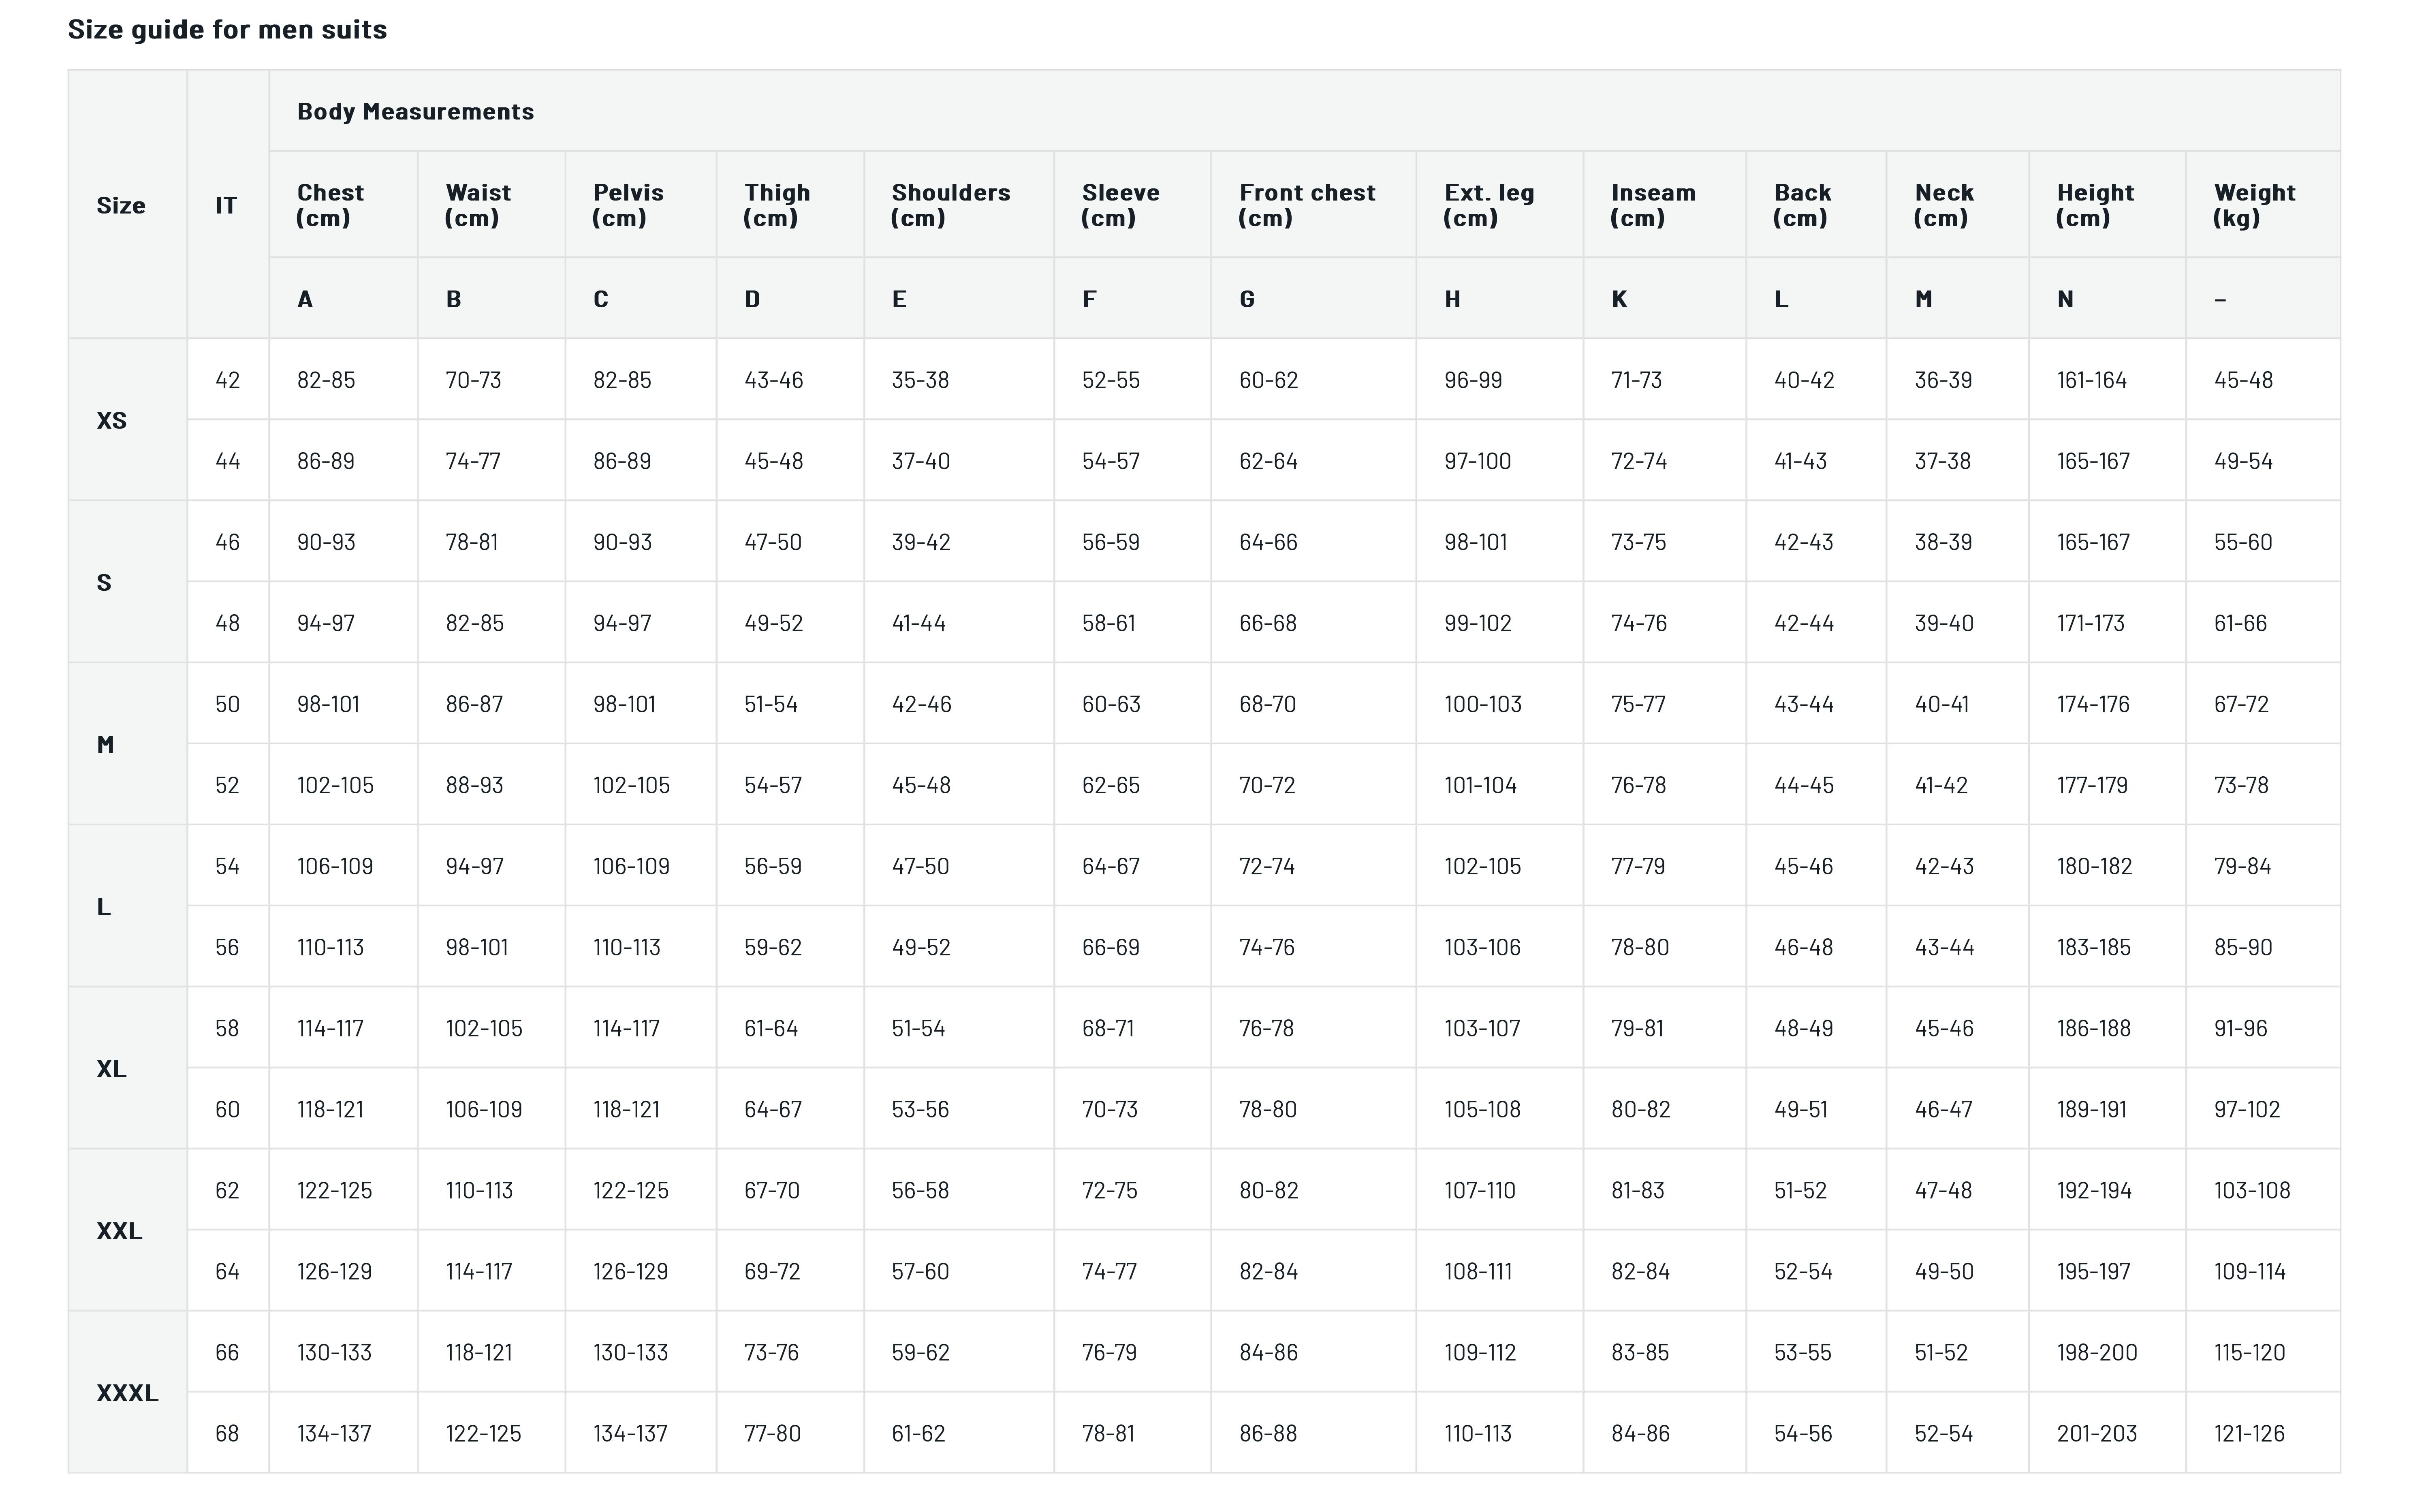Click IT size 42 cell
Viewport: 2409px width, 1512px height.
227,380
